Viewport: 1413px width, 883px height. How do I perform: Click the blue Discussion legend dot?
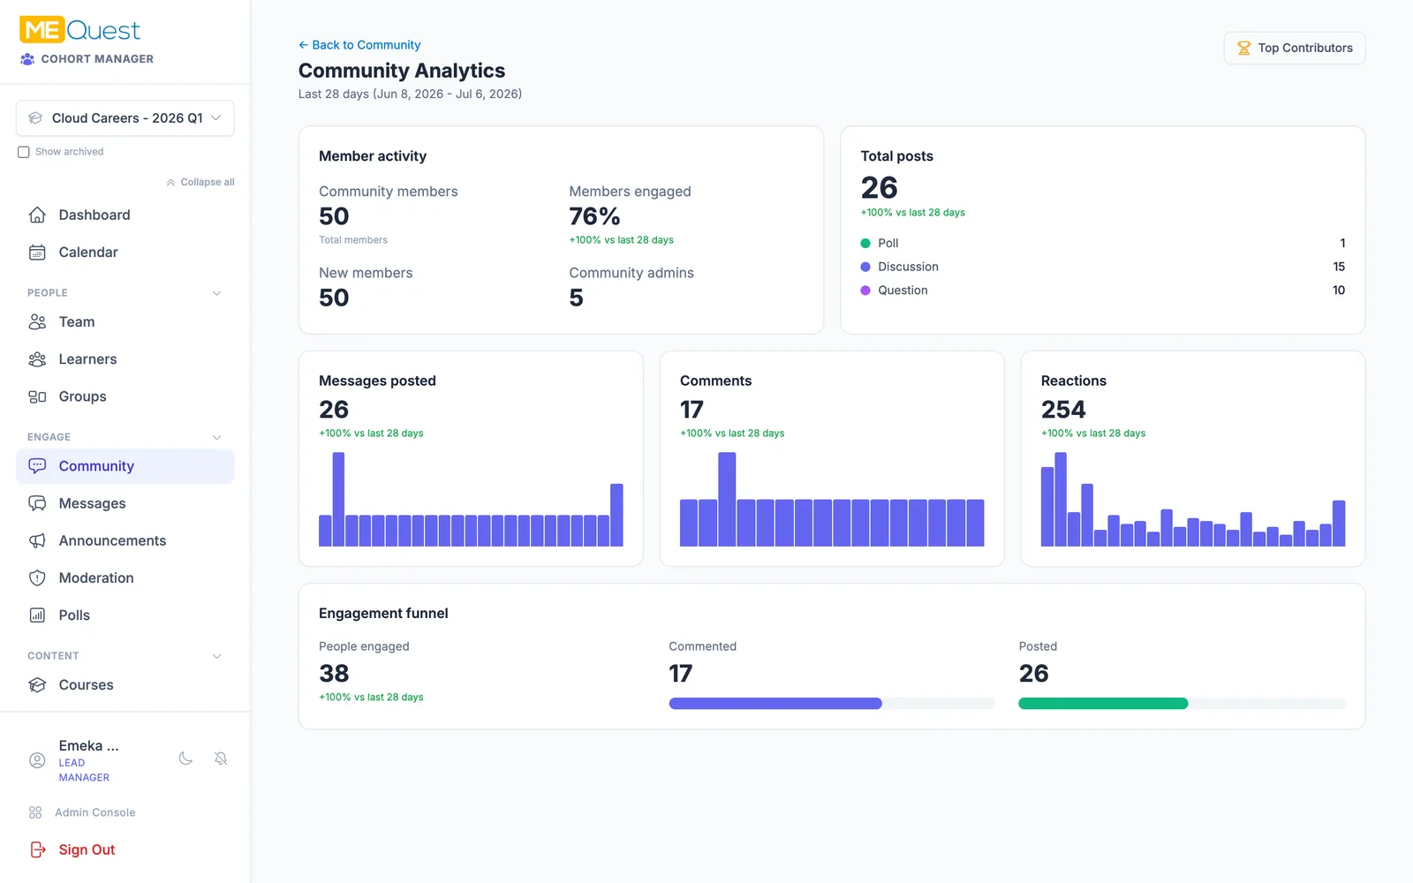pyautogui.click(x=865, y=267)
